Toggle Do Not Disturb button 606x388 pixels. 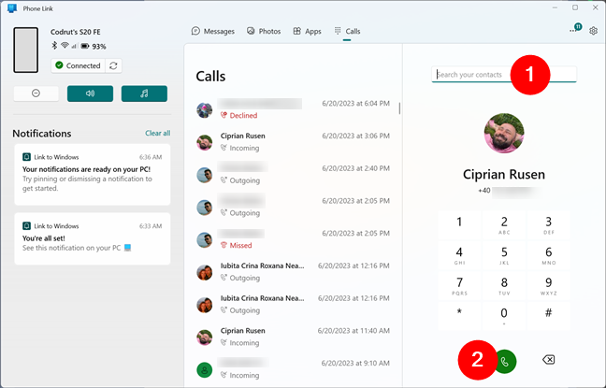[36, 93]
